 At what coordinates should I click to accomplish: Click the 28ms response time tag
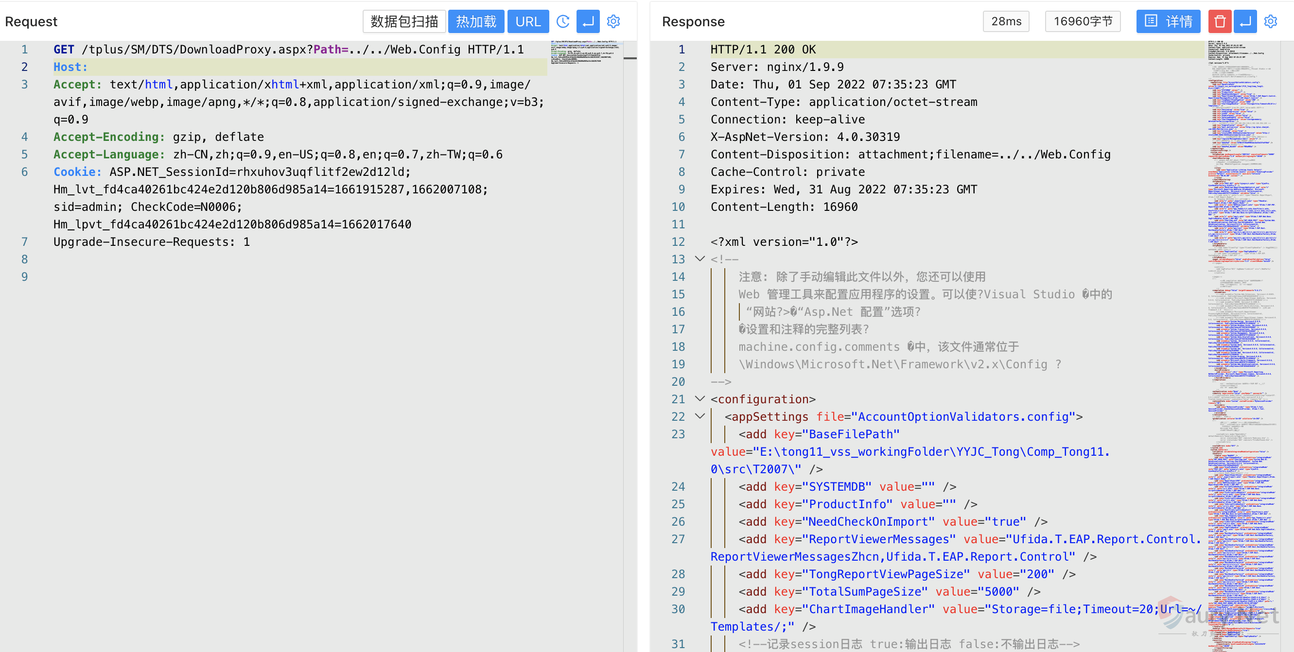(x=1006, y=21)
